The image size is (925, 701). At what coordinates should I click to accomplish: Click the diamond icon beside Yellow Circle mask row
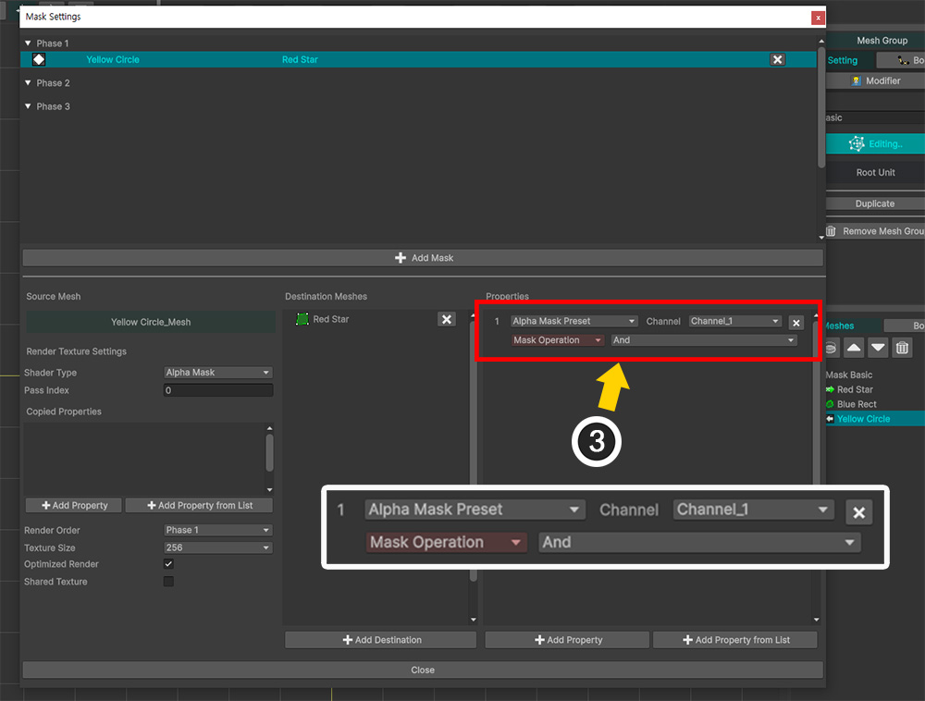39,59
